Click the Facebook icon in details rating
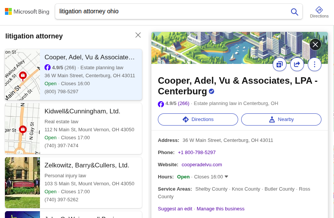 161,104
